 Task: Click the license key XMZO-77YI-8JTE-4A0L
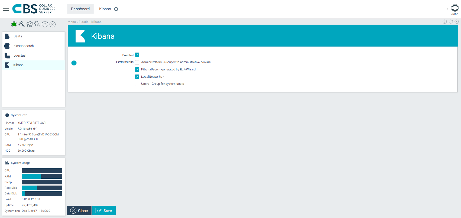(32, 123)
